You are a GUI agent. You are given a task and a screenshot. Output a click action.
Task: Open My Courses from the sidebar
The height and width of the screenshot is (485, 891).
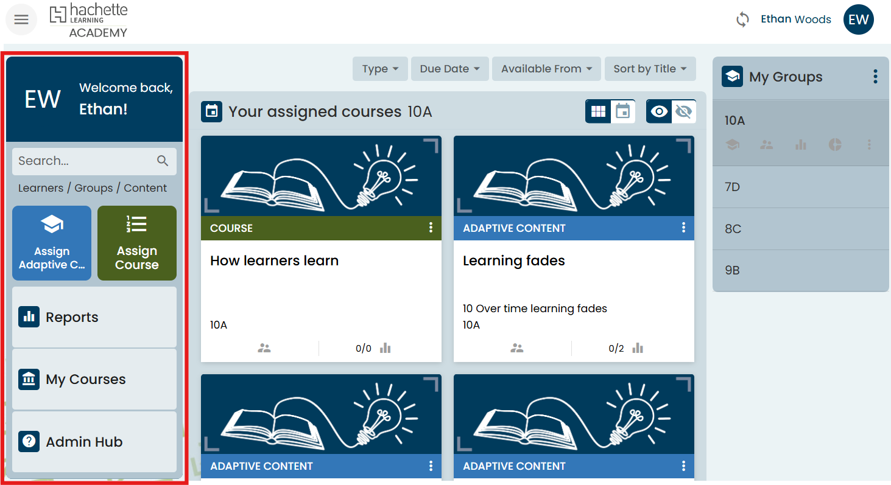[94, 379]
